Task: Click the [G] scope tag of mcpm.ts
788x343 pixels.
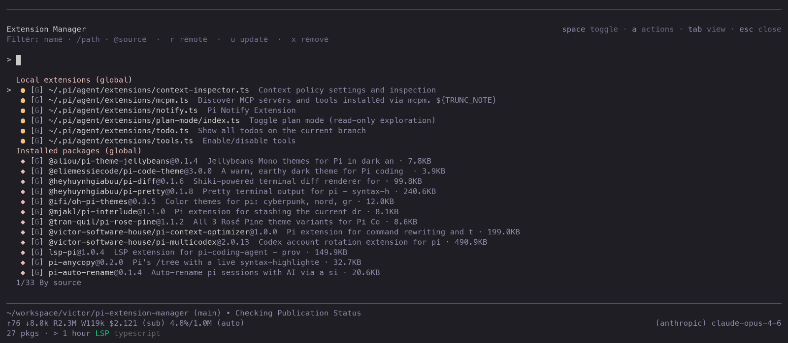Action: coord(37,100)
